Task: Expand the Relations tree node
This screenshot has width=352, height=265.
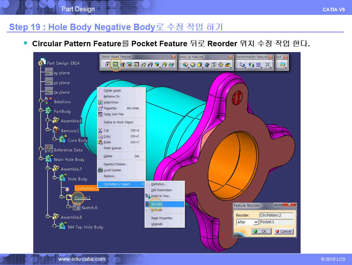Action: coord(41,101)
